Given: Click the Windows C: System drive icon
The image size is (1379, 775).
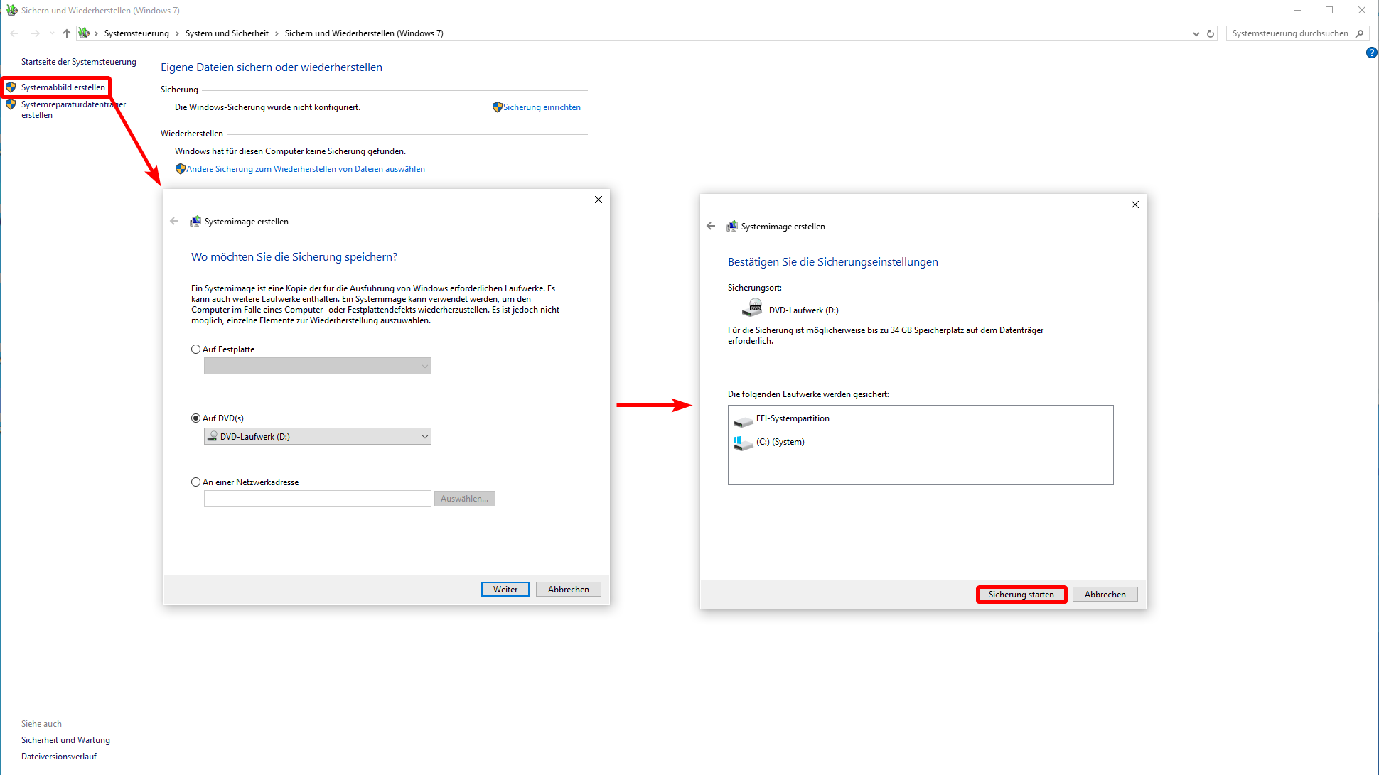Looking at the screenshot, I should click(x=742, y=443).
